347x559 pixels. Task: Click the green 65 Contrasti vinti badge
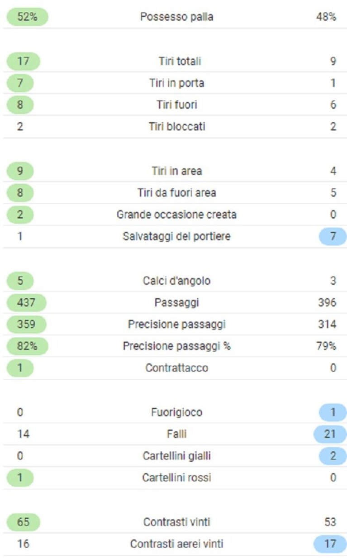(23, 522)
